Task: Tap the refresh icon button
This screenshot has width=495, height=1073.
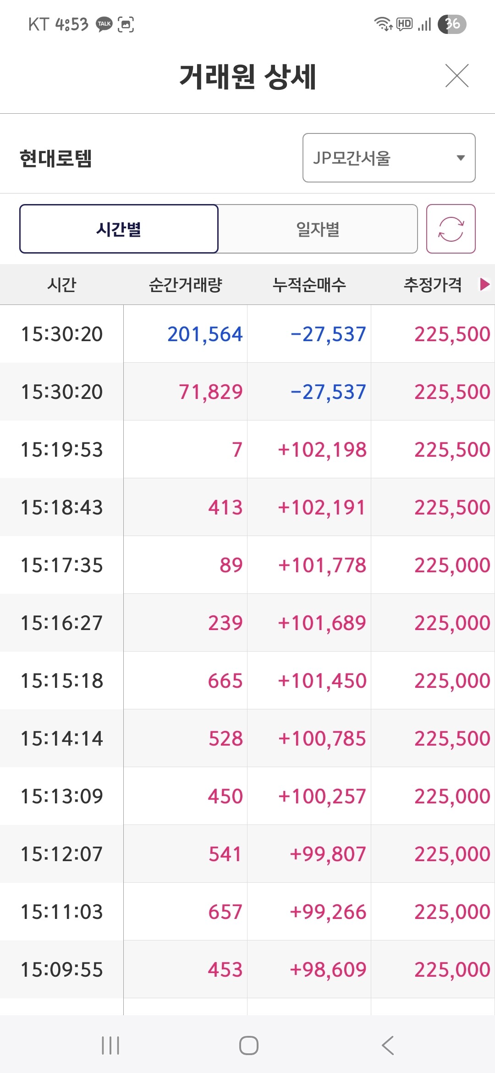Action: pos(451,229)
